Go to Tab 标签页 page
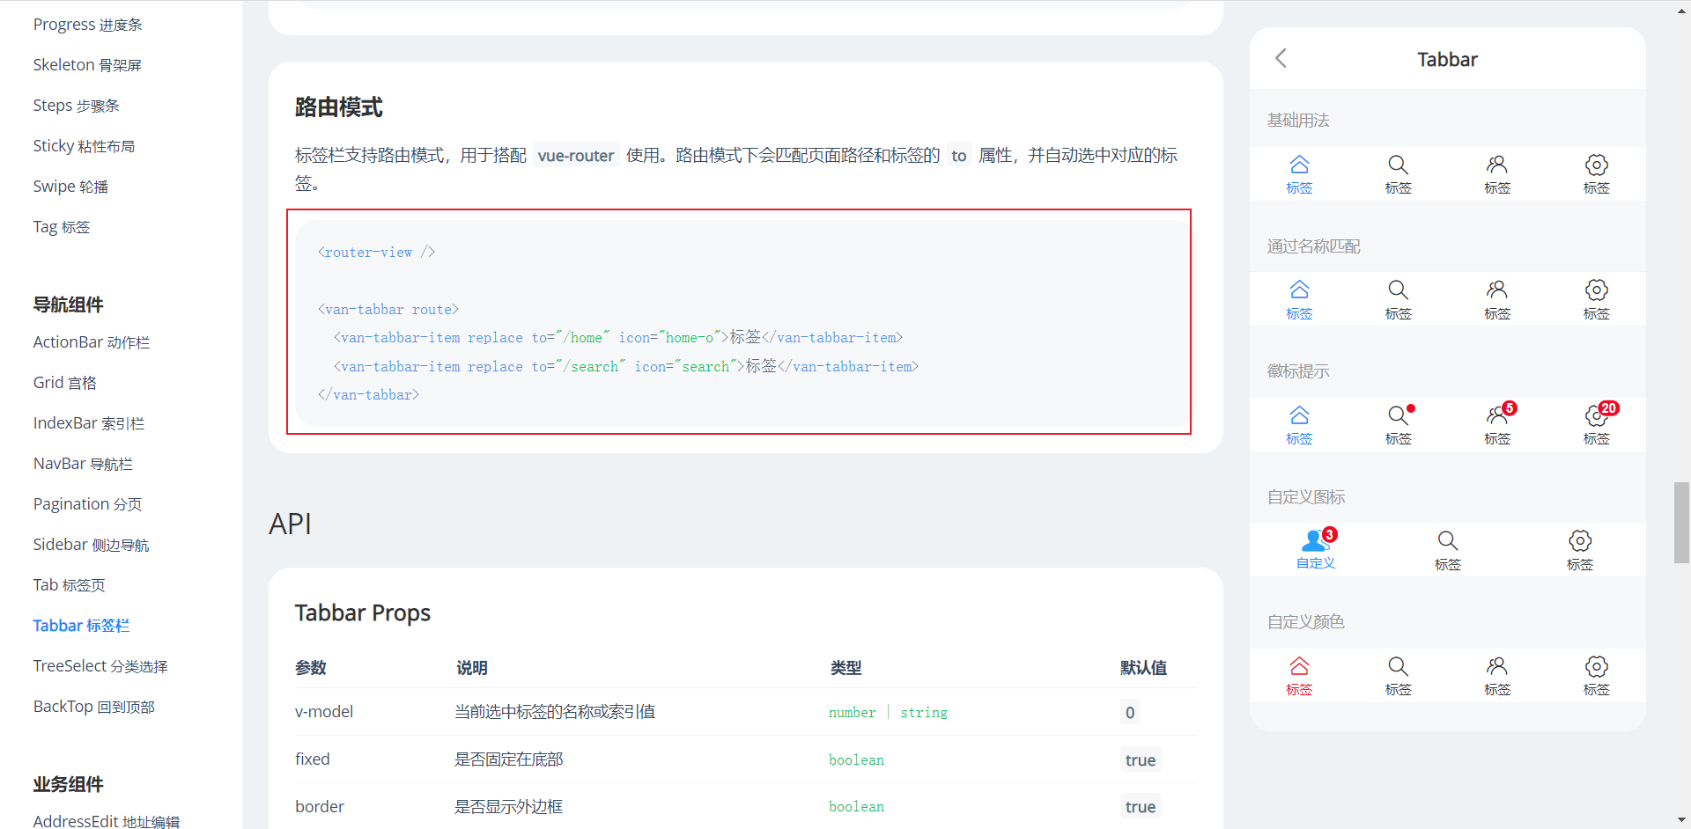Viewport: 1691px width, 829px height. pyautogui.click(x=69, y=585)
